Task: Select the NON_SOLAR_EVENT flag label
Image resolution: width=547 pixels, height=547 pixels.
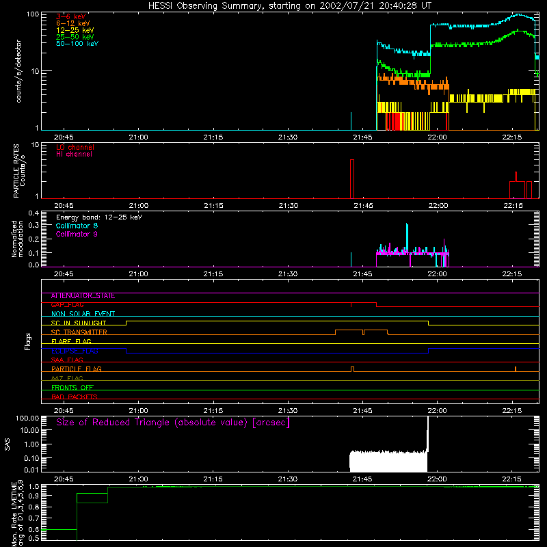Action: click(x=83, y=314)
